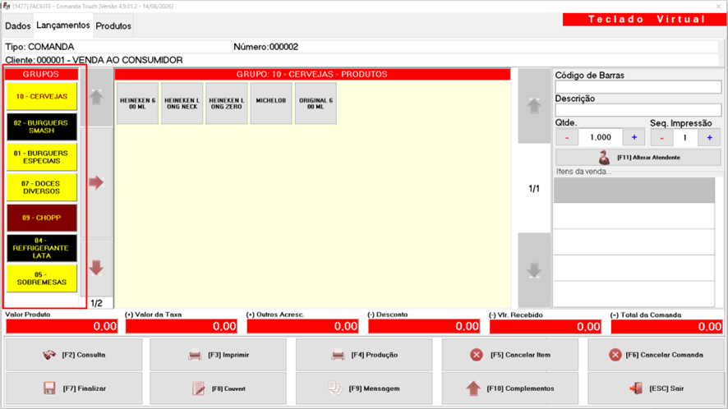
Task: Change attendant with F11 Alterar Atendente
Action: click(638, 158)
